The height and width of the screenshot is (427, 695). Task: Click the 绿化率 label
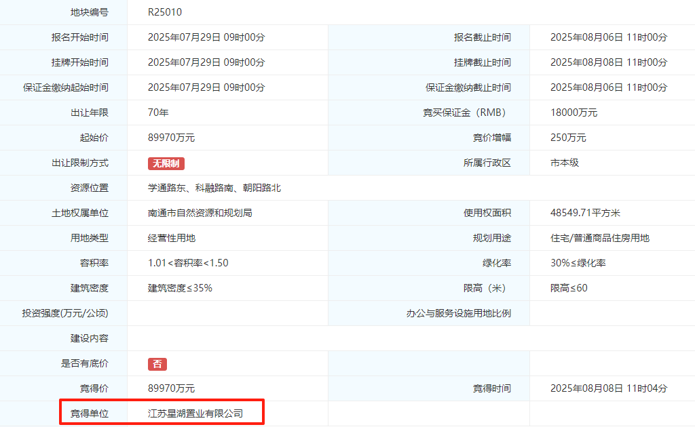click(x=496, y=263)
